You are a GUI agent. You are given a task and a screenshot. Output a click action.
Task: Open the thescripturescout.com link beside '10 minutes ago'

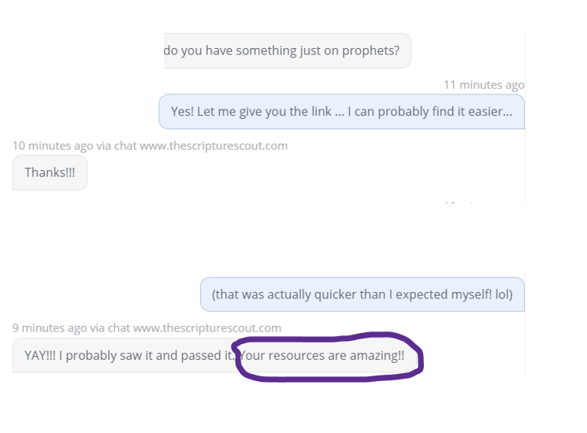(x=214, y=146)
